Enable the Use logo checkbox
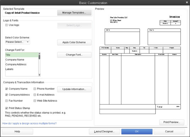The image size is (190, 137). (x=6, y=25)
